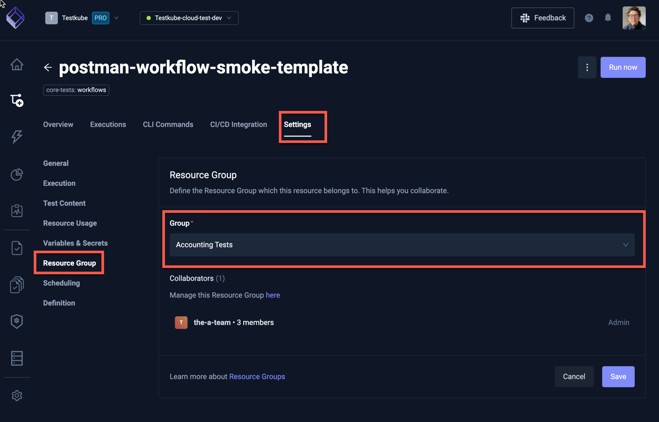
Task: Open the stacked test suites icon
Action: [x=17, y=284]
